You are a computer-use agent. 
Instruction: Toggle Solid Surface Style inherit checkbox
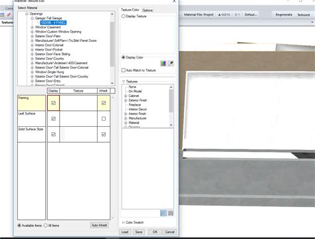[104, 134]
